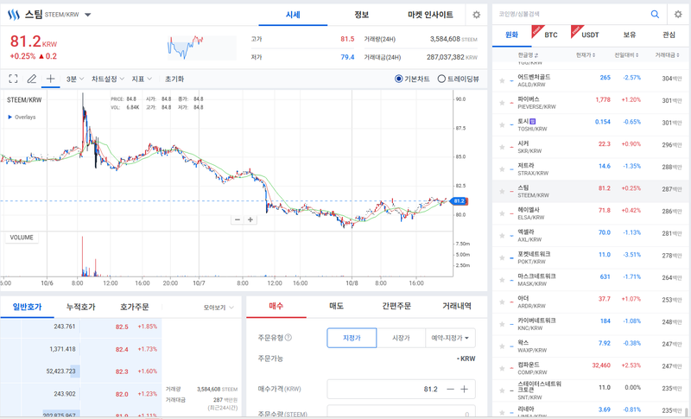This screenshot has width=691, height=419.
Task: Favorite star for POKT/KRW row
Action: (x=502, y=257)
